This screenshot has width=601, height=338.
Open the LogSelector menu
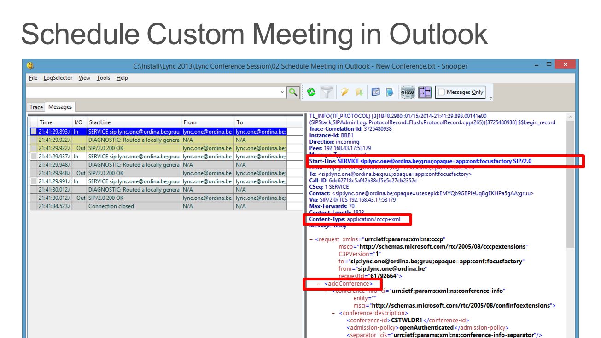coord(58,78)
